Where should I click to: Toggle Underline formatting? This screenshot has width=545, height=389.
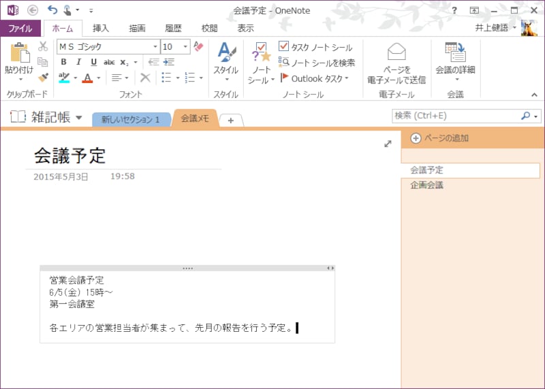click(x=93, y=62)
